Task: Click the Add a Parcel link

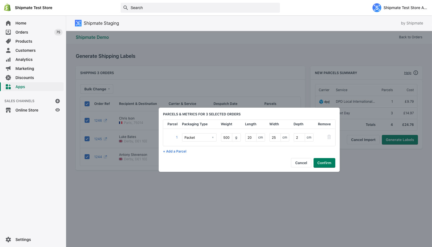Action: click(175, 151)
